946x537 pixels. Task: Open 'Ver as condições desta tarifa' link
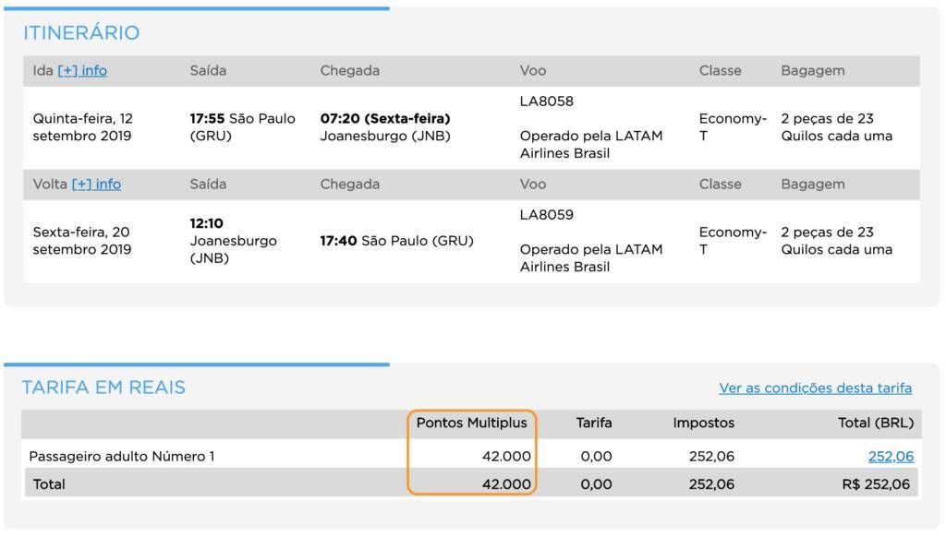(815, 388)
